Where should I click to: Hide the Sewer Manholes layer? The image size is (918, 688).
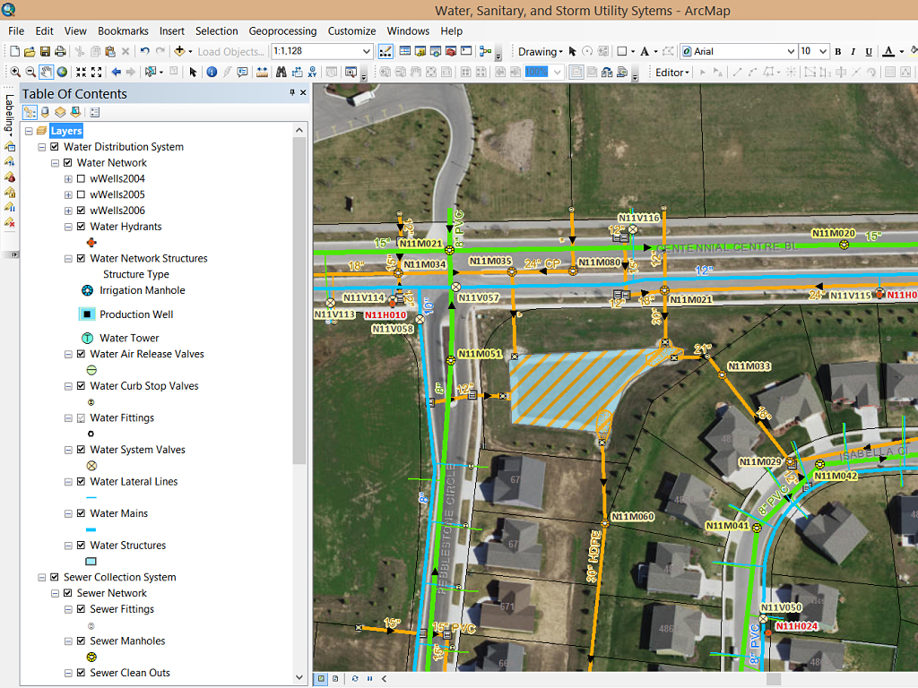pos(81,641)
